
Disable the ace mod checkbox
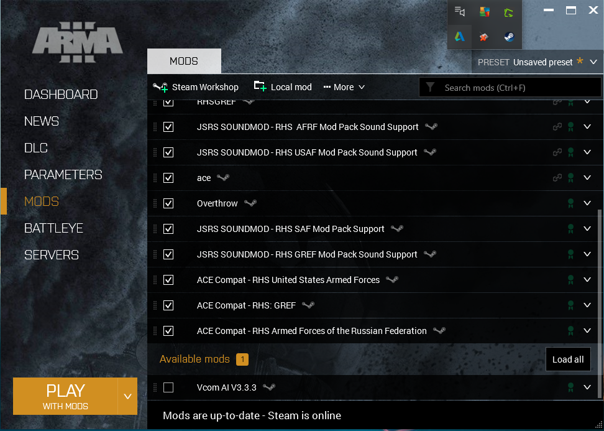click(168, 178)
